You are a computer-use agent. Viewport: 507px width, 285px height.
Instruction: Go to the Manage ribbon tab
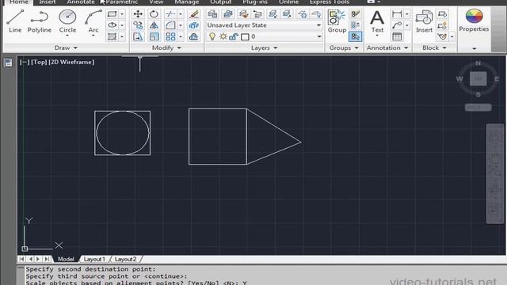(x=187, y=2)
